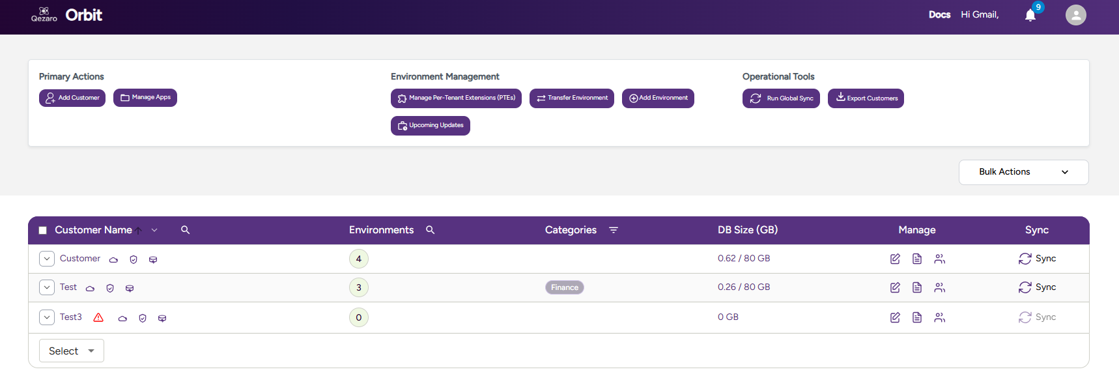Open the Bulk Actions dropdown
Image resolution: width=1119 pixels, height=391 pixels.
[1023, 172]
